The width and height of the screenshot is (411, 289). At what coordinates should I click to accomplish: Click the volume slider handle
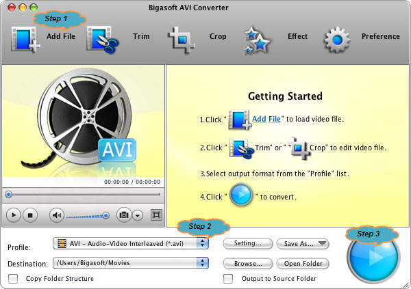106,215
